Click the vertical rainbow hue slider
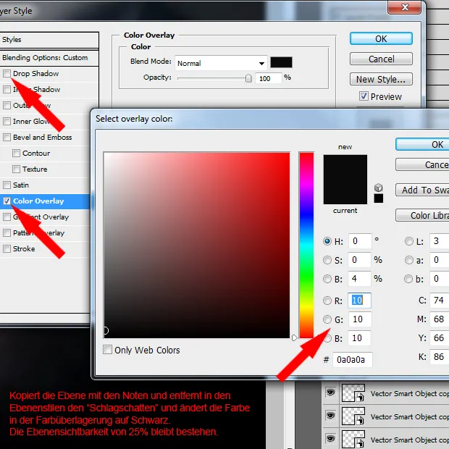 click(x=306, y=245)
